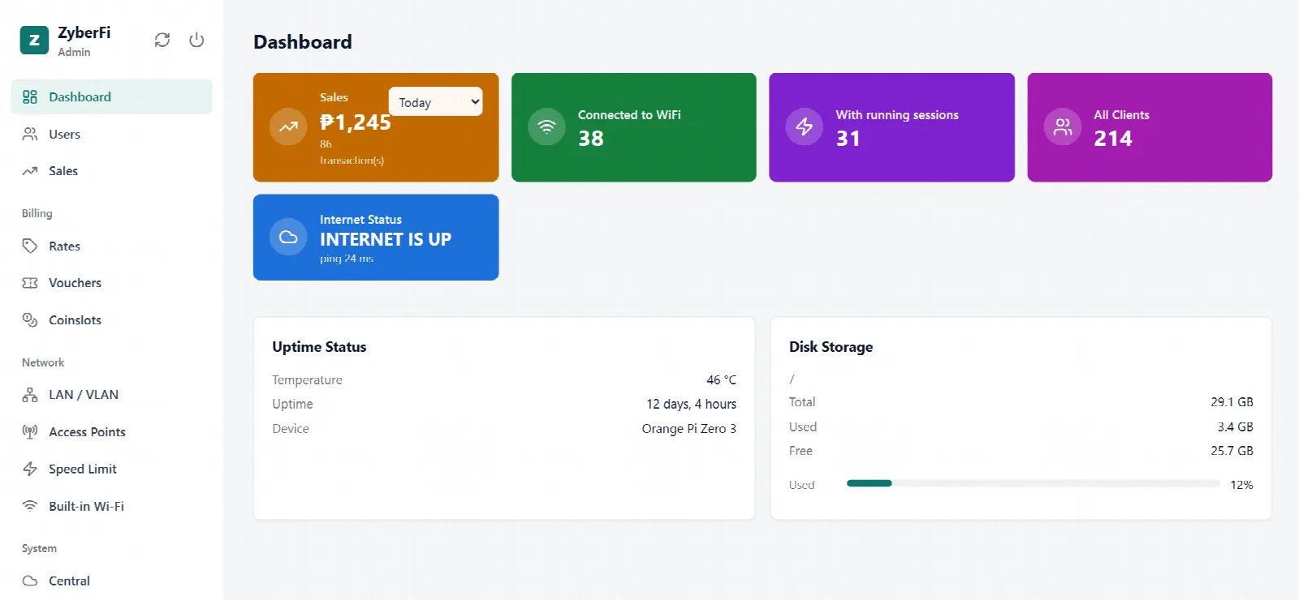The height and width of the screenshot is (600, 1299).
Task: Click the lightning icon on running sessions card
Action: coord(805,126)
